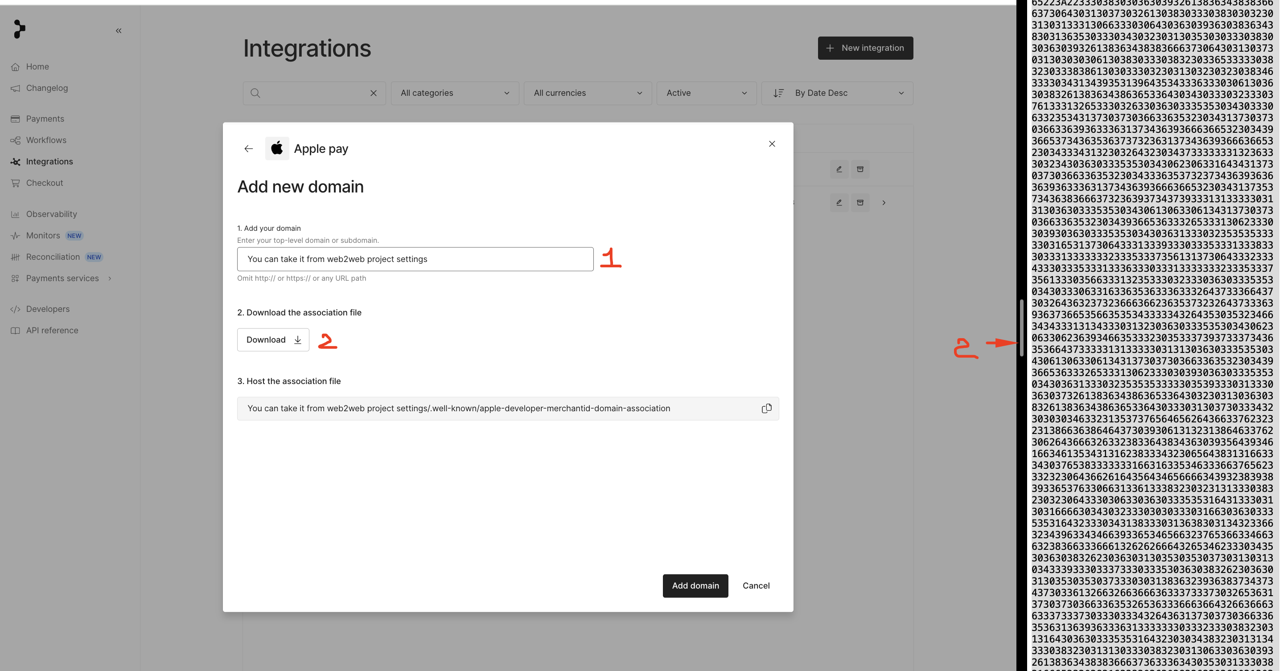
Task: Click the edit pencil icon in second integration row
Action: (839, 203)
